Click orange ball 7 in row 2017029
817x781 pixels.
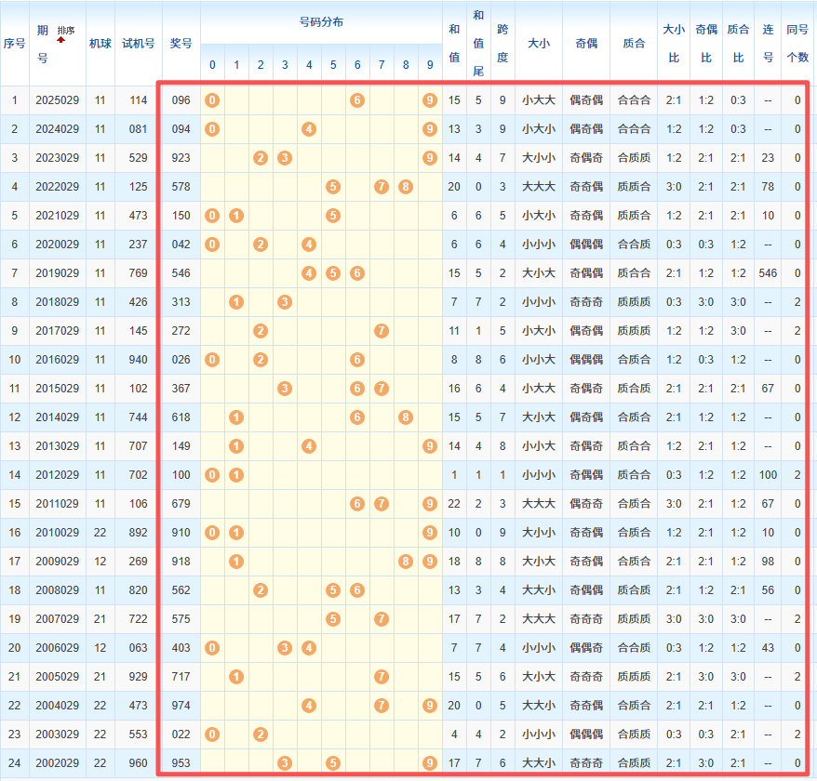[382, 331]
